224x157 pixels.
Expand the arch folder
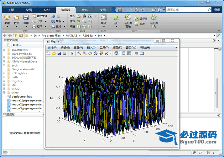(4, 65)
